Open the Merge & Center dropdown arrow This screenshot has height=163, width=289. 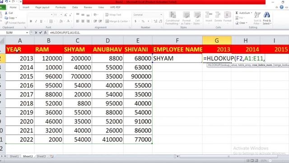130,21
